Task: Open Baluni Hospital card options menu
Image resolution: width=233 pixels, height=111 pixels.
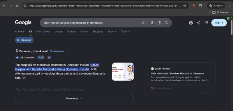Action: 211,69
